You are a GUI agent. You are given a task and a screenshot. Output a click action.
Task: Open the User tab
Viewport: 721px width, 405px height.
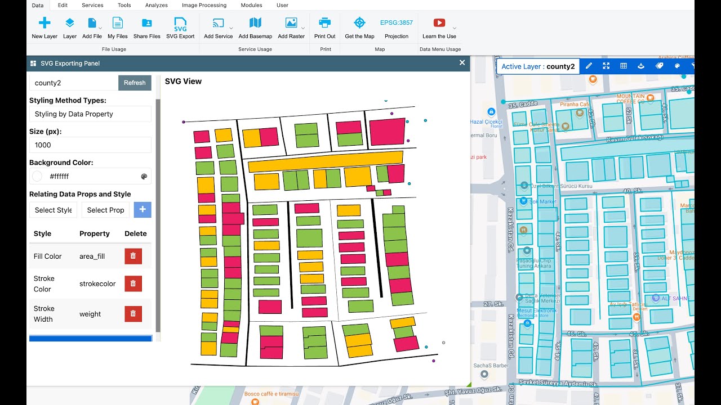point(283,5)
